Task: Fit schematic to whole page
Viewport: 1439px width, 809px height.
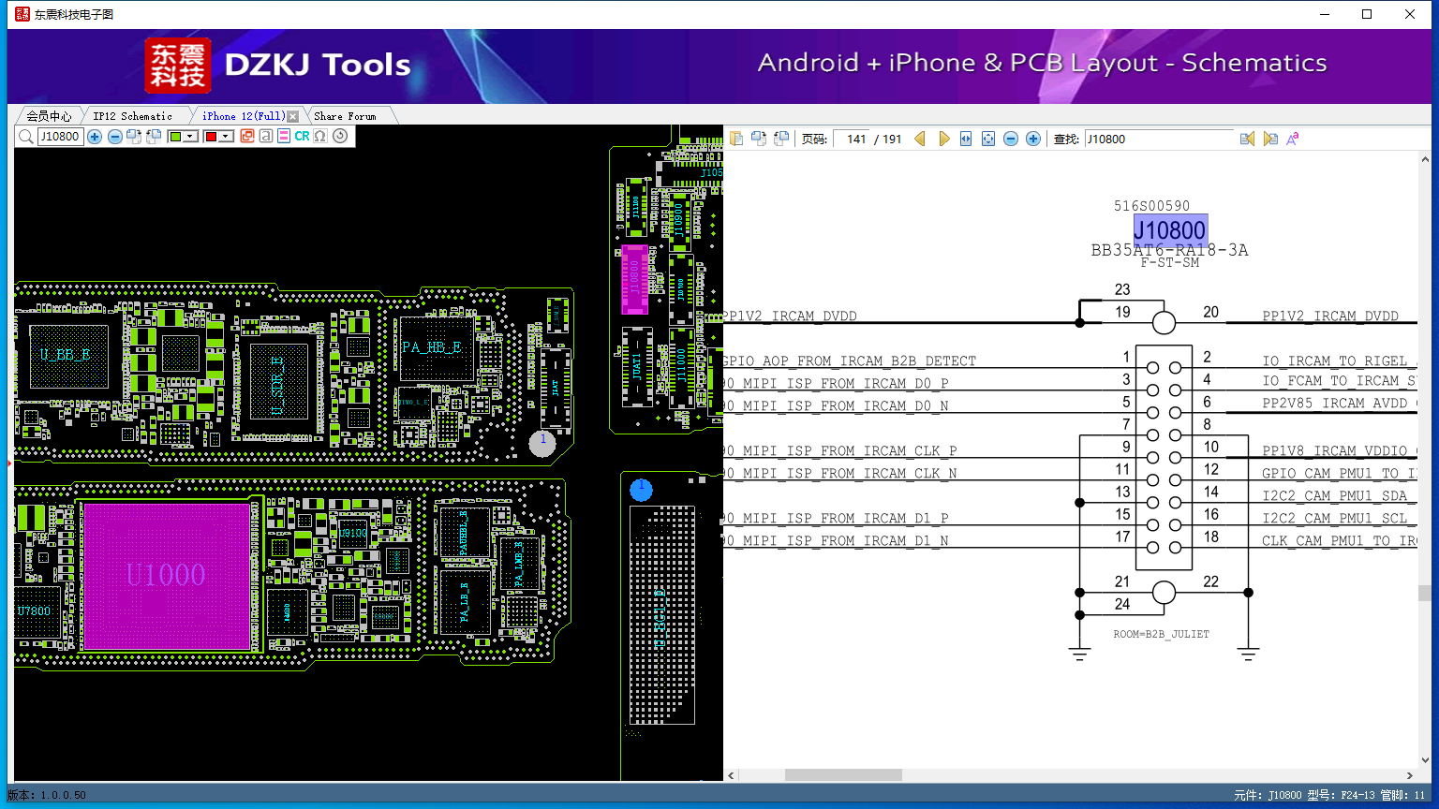Action: (988, 139)
